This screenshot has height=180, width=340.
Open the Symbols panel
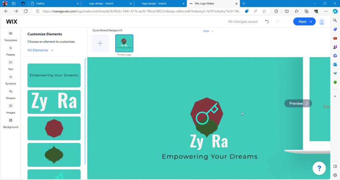point(11,80)
